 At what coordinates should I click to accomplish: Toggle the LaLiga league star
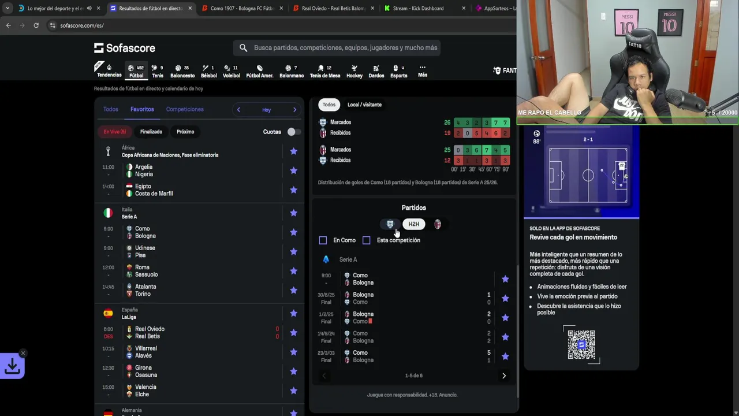293,313
